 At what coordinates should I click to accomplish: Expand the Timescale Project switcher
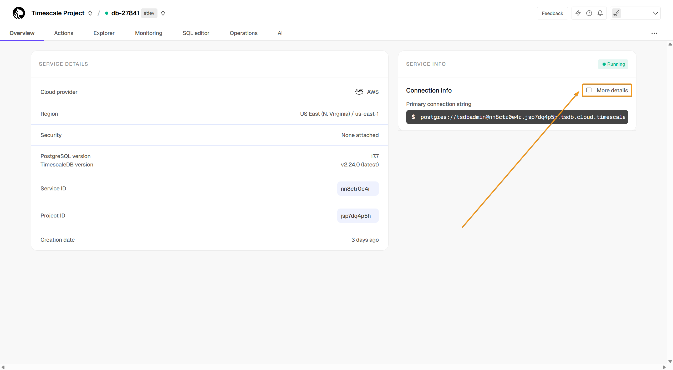90,13
